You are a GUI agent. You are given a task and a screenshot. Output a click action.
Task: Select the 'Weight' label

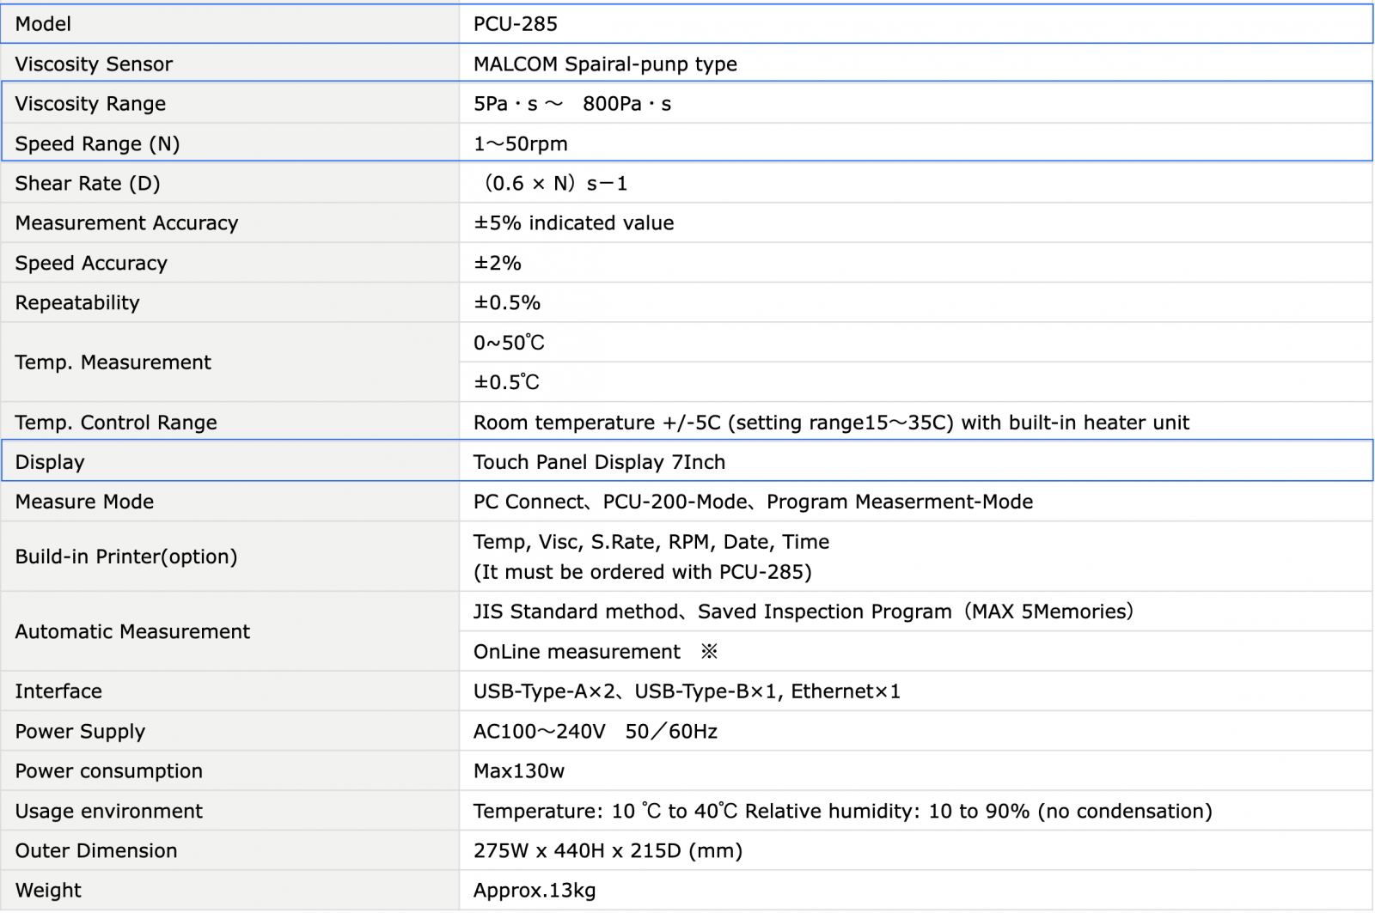[48, 891]
